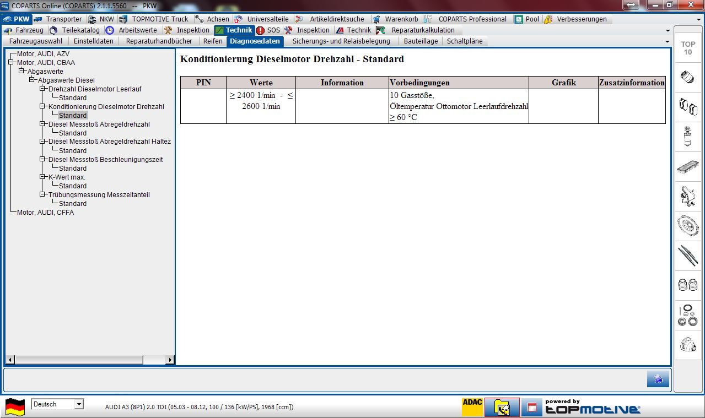The width and height of the screenshot is (705, 418).
Task: Select the wiper blades icon in sidebar
Action: pos(687,256)
